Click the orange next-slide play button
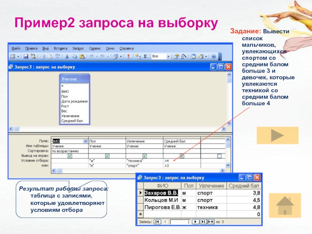 (277, 135)
